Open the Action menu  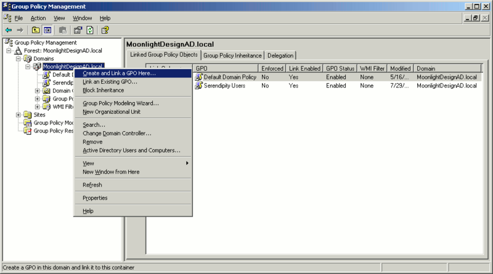click(38, 18)
